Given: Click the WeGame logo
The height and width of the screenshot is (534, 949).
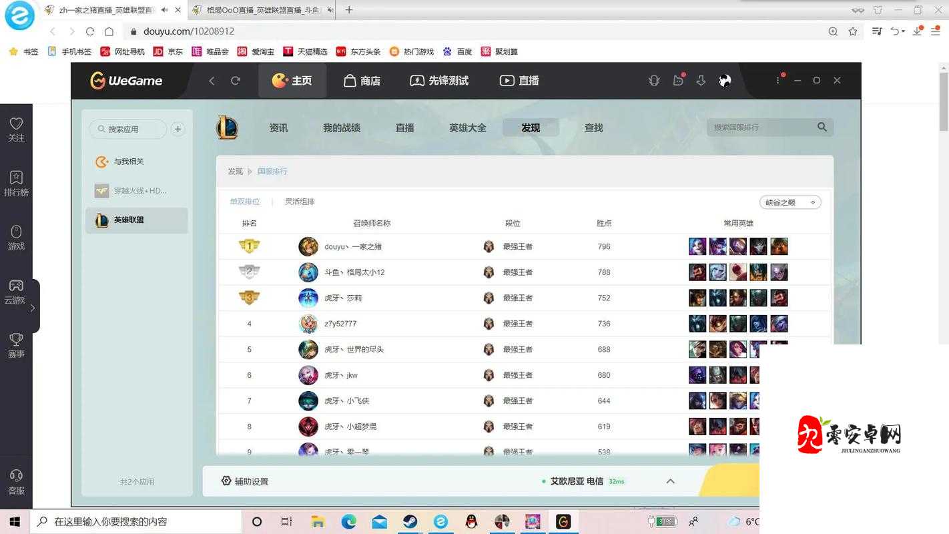Looking at the screenshot, I should 127,81.
